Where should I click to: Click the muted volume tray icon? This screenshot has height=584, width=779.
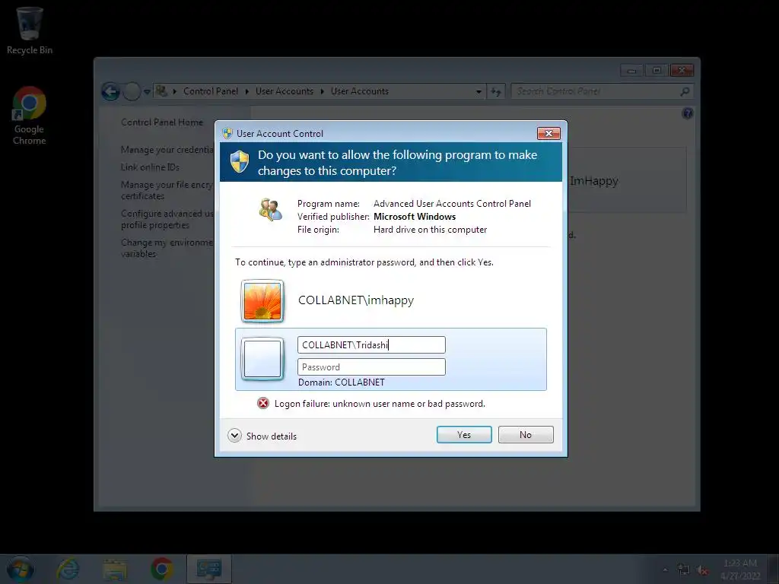(702, 570)
